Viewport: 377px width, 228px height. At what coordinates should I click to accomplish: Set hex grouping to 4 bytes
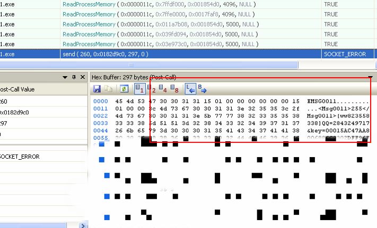(x=163, y=89)
